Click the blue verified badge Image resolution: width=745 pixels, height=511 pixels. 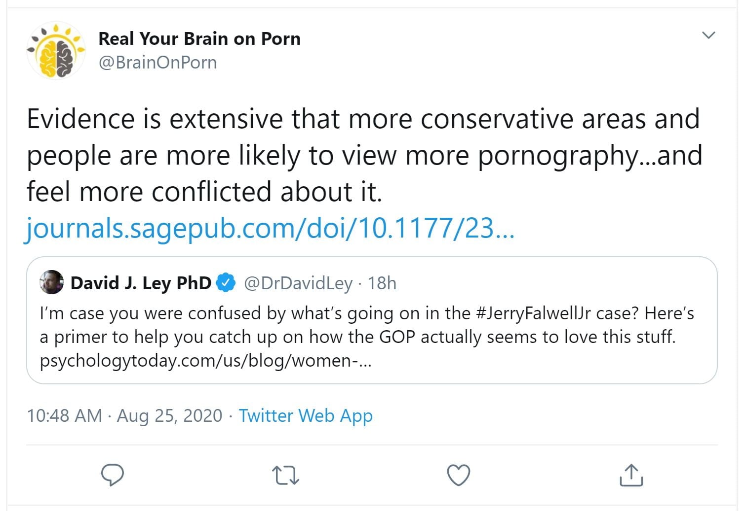(226, 283)
